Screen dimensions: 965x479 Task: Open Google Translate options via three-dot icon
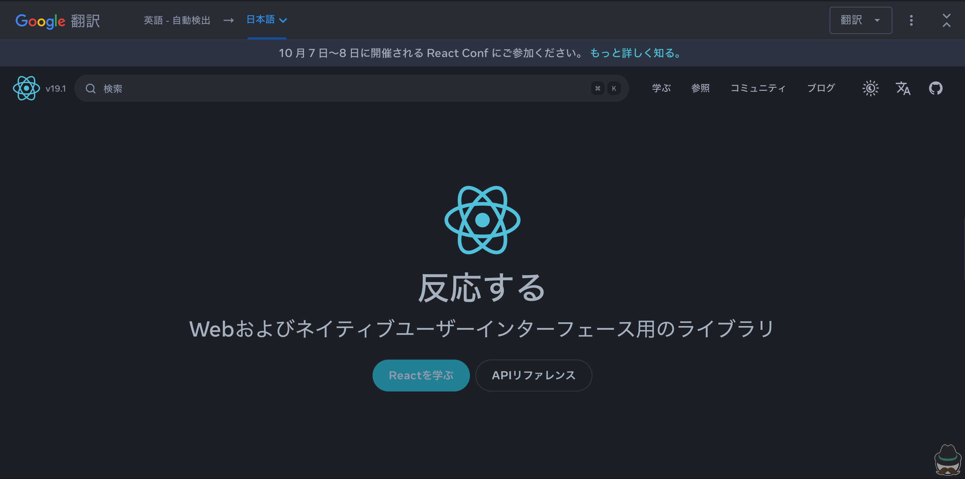click(x=911, y=20)
